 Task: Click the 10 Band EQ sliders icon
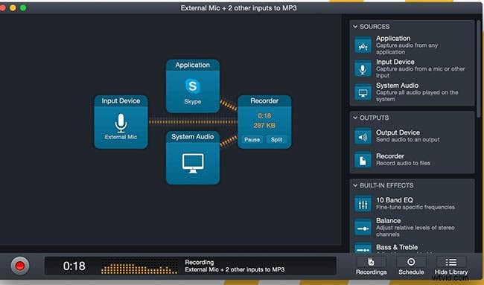pyautogui.click(x=363, y=204)
